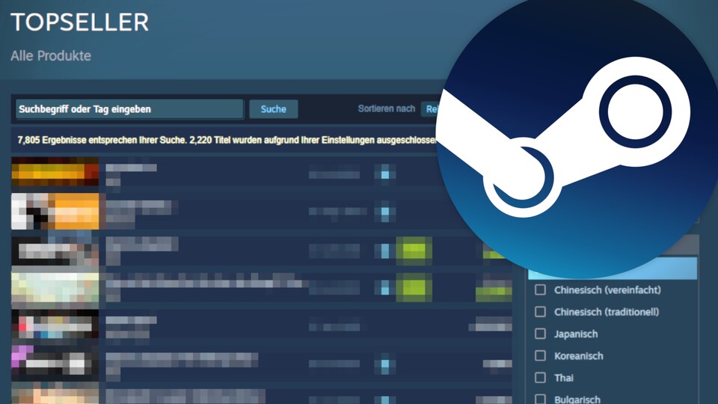This screenshot has height=404, width=718.
Task: Select the Koreanisch language checkbox
Action: tap(540, 356)
